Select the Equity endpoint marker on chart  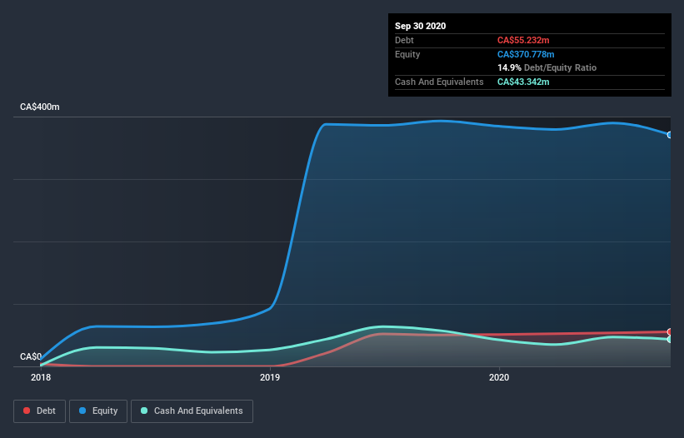coord(670,135)
